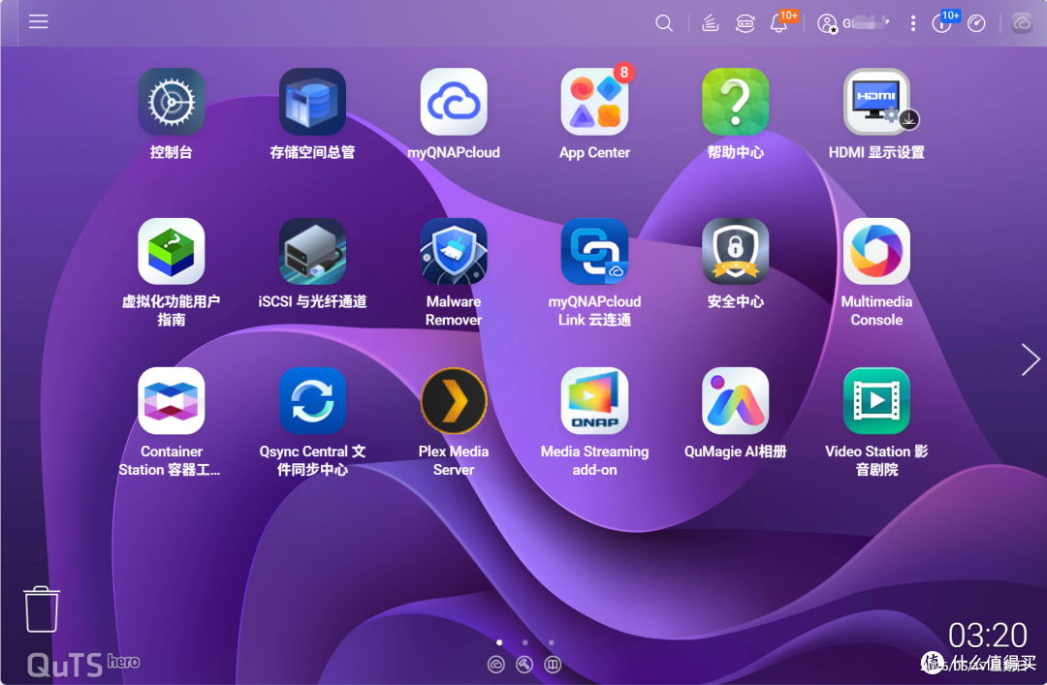Launch QuMagie AI相册

[735, 400]
